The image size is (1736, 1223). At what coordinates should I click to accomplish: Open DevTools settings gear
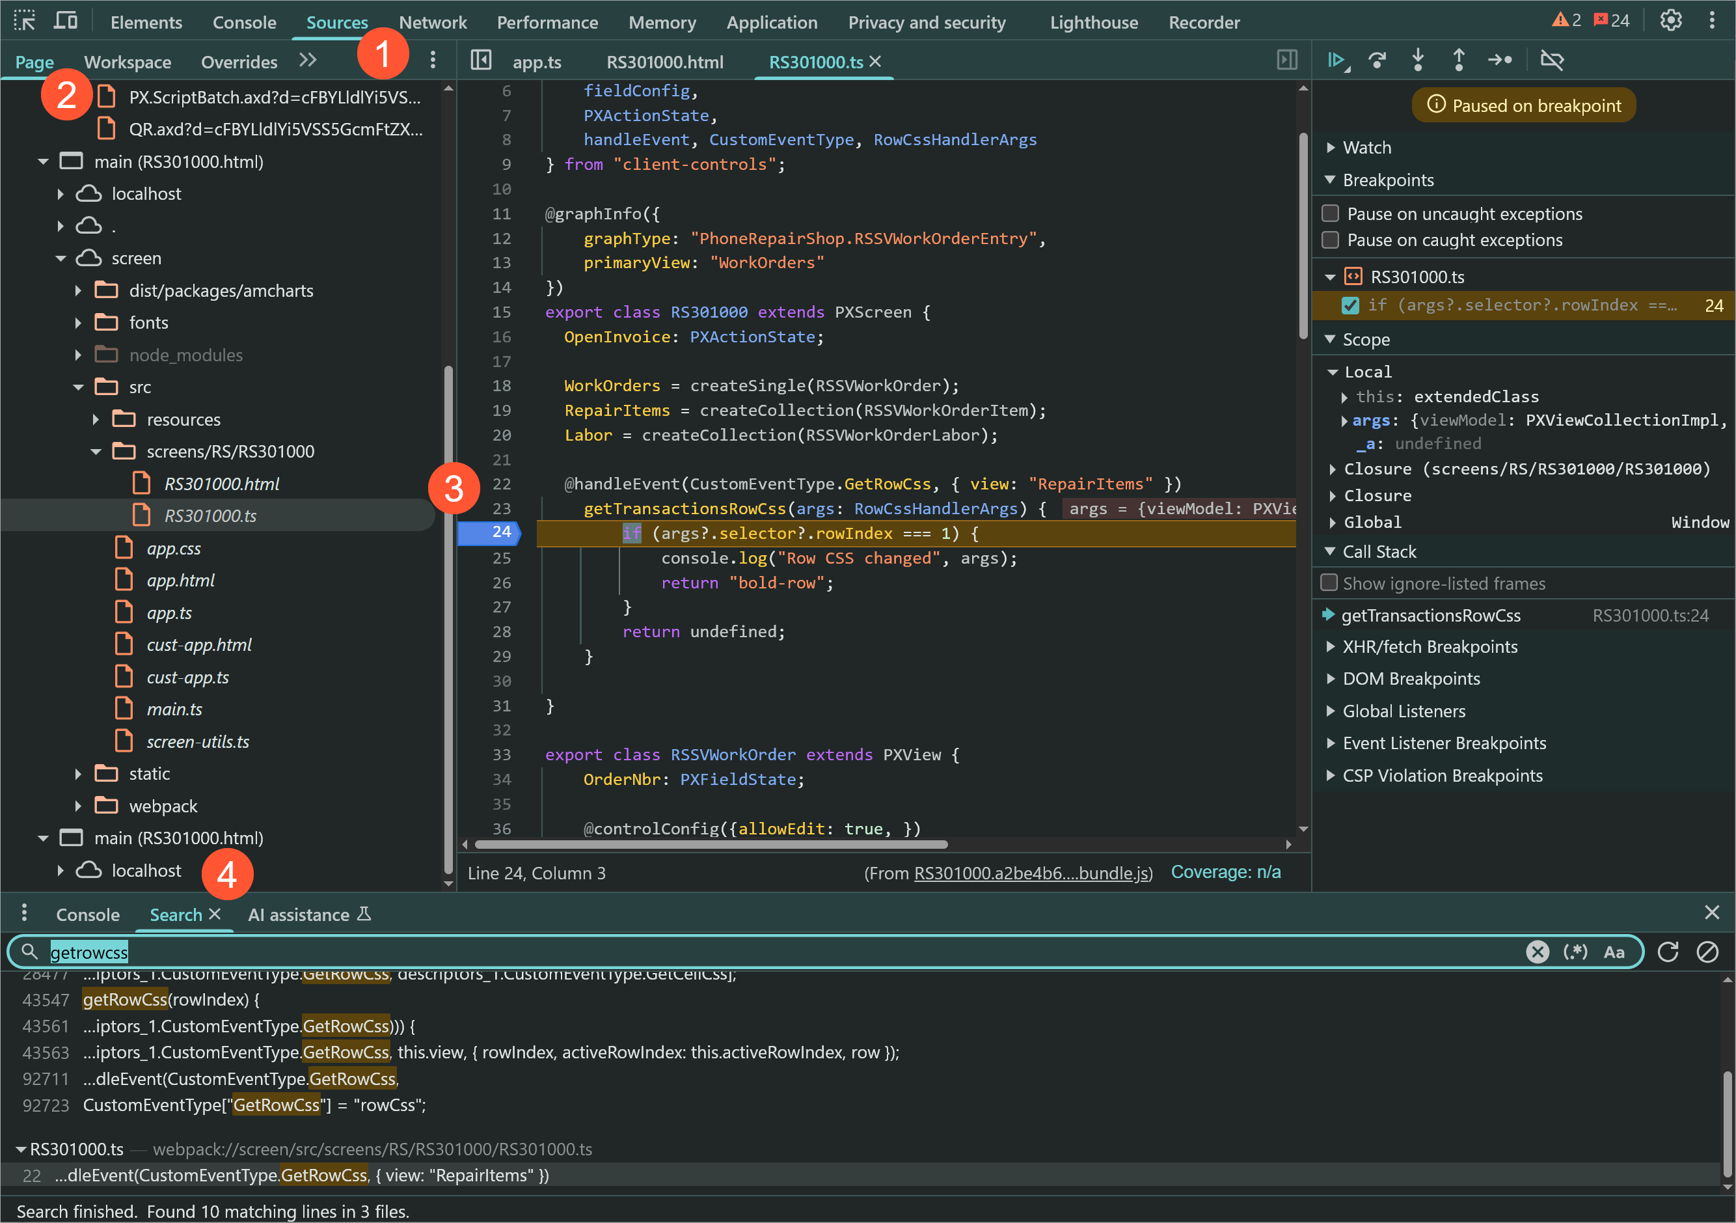[x=1670, y=20]
